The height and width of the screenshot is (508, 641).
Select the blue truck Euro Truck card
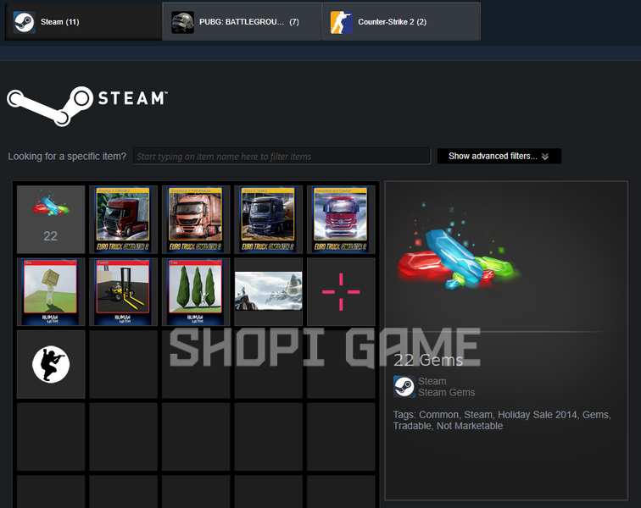(x=268, y=219)
